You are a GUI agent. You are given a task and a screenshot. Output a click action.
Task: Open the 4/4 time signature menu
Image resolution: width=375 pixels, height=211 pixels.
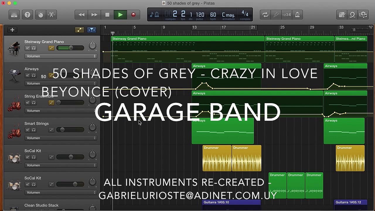click(245, 15)
